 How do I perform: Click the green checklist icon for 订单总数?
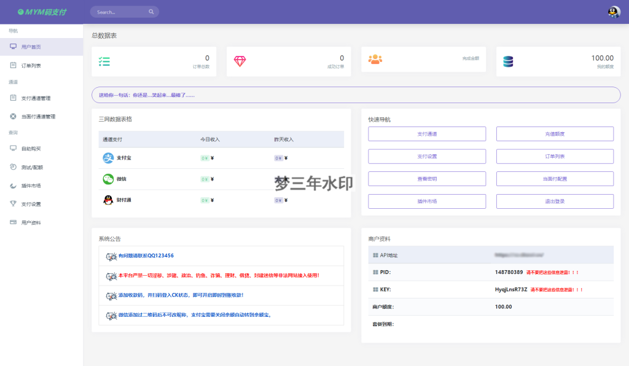104,61
